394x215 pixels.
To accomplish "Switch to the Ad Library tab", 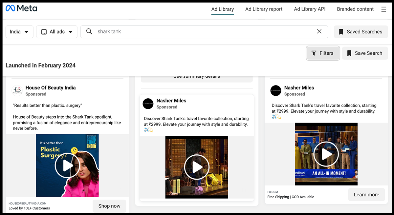I will point(222,9).
